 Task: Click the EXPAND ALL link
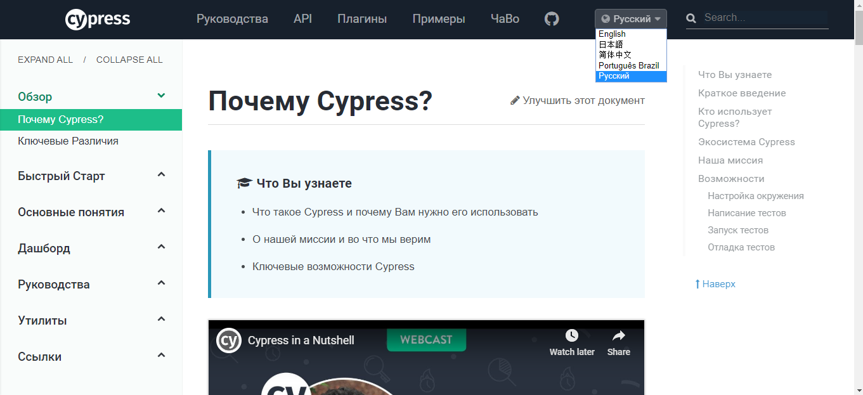pyautogui.click(x=45, y=59)
